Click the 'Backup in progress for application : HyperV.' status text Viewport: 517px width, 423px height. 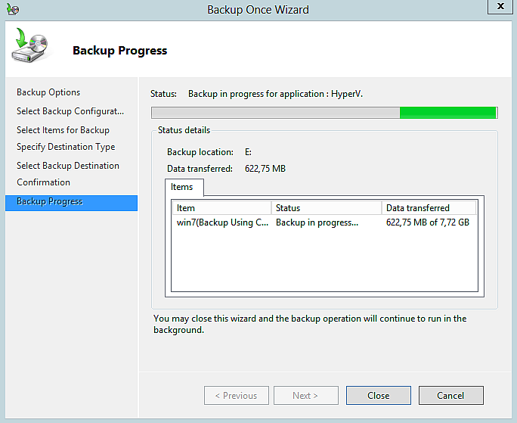[x=275, y=94]
